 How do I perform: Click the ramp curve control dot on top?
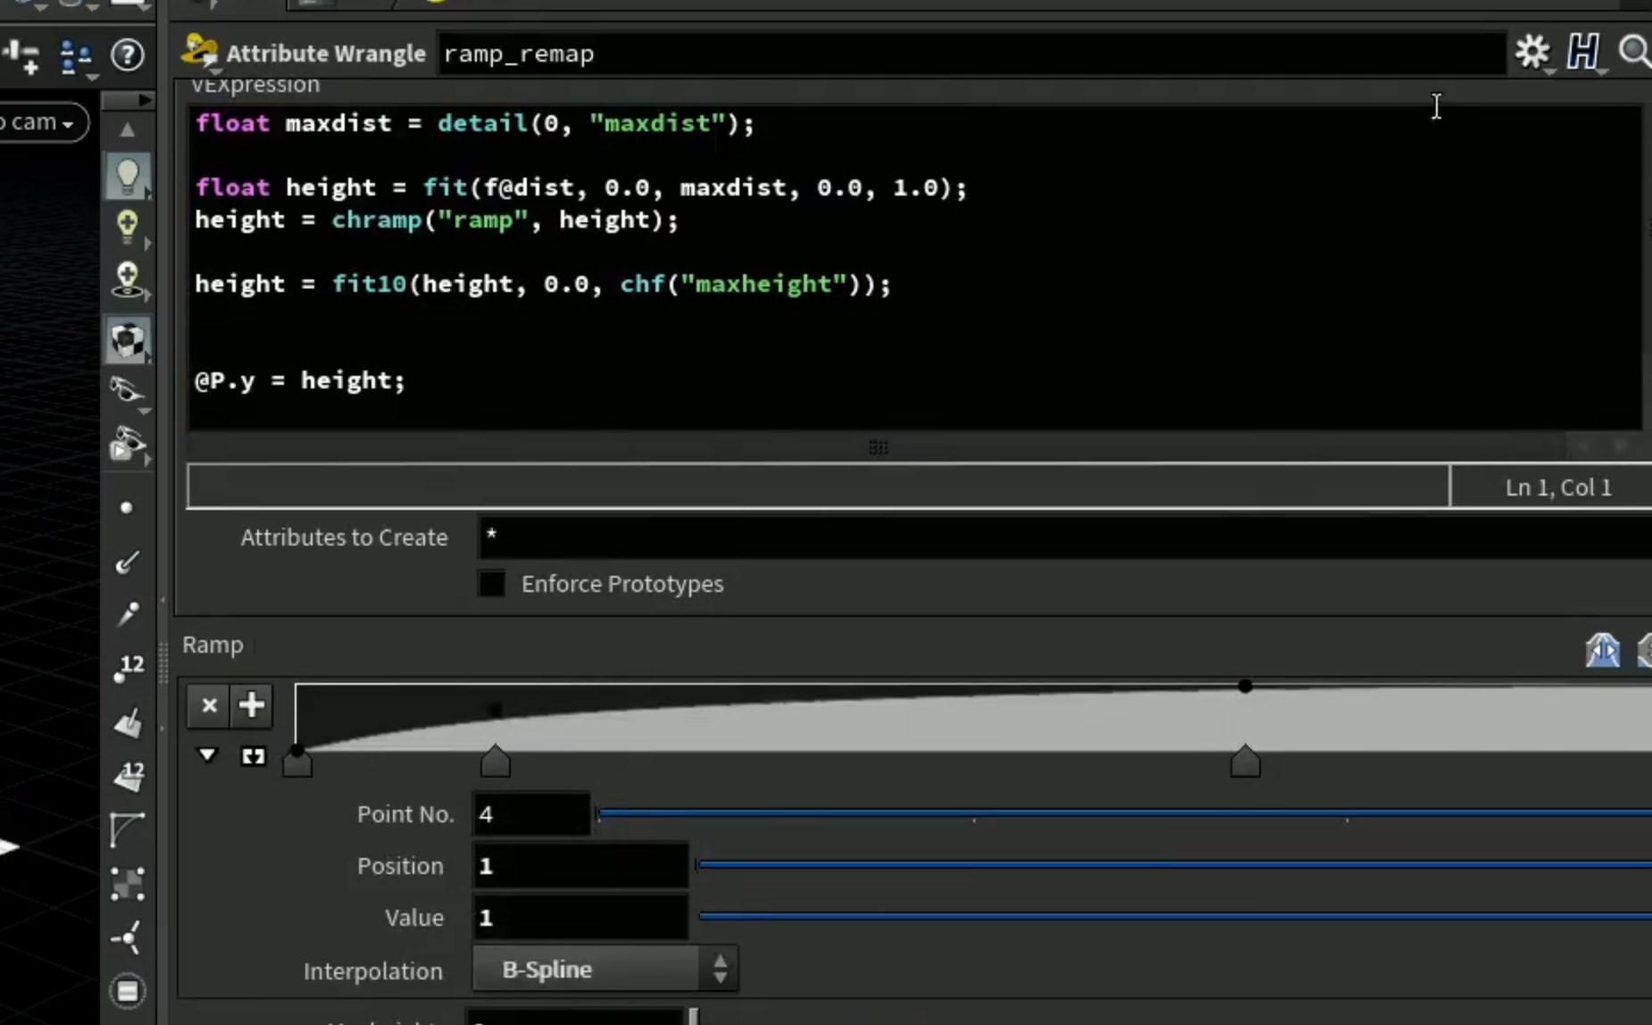pos(1245,686)
